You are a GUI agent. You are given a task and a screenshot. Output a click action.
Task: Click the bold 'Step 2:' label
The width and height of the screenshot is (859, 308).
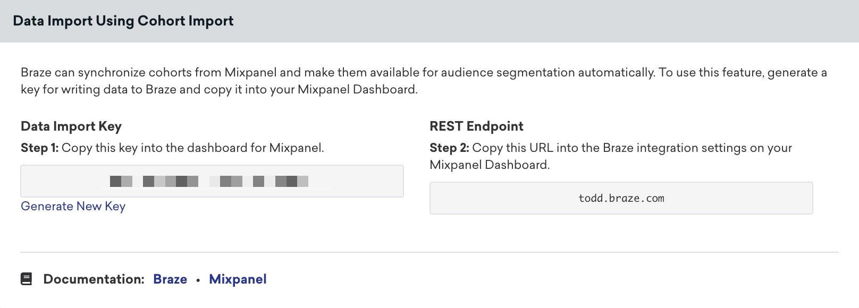click(449, 148)
